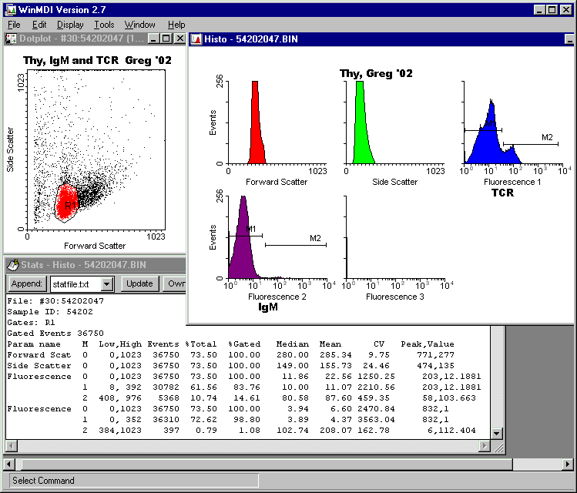Click the Histo window title icon
577x493 pixels.
pyautogui.click(x=196, y=39)
